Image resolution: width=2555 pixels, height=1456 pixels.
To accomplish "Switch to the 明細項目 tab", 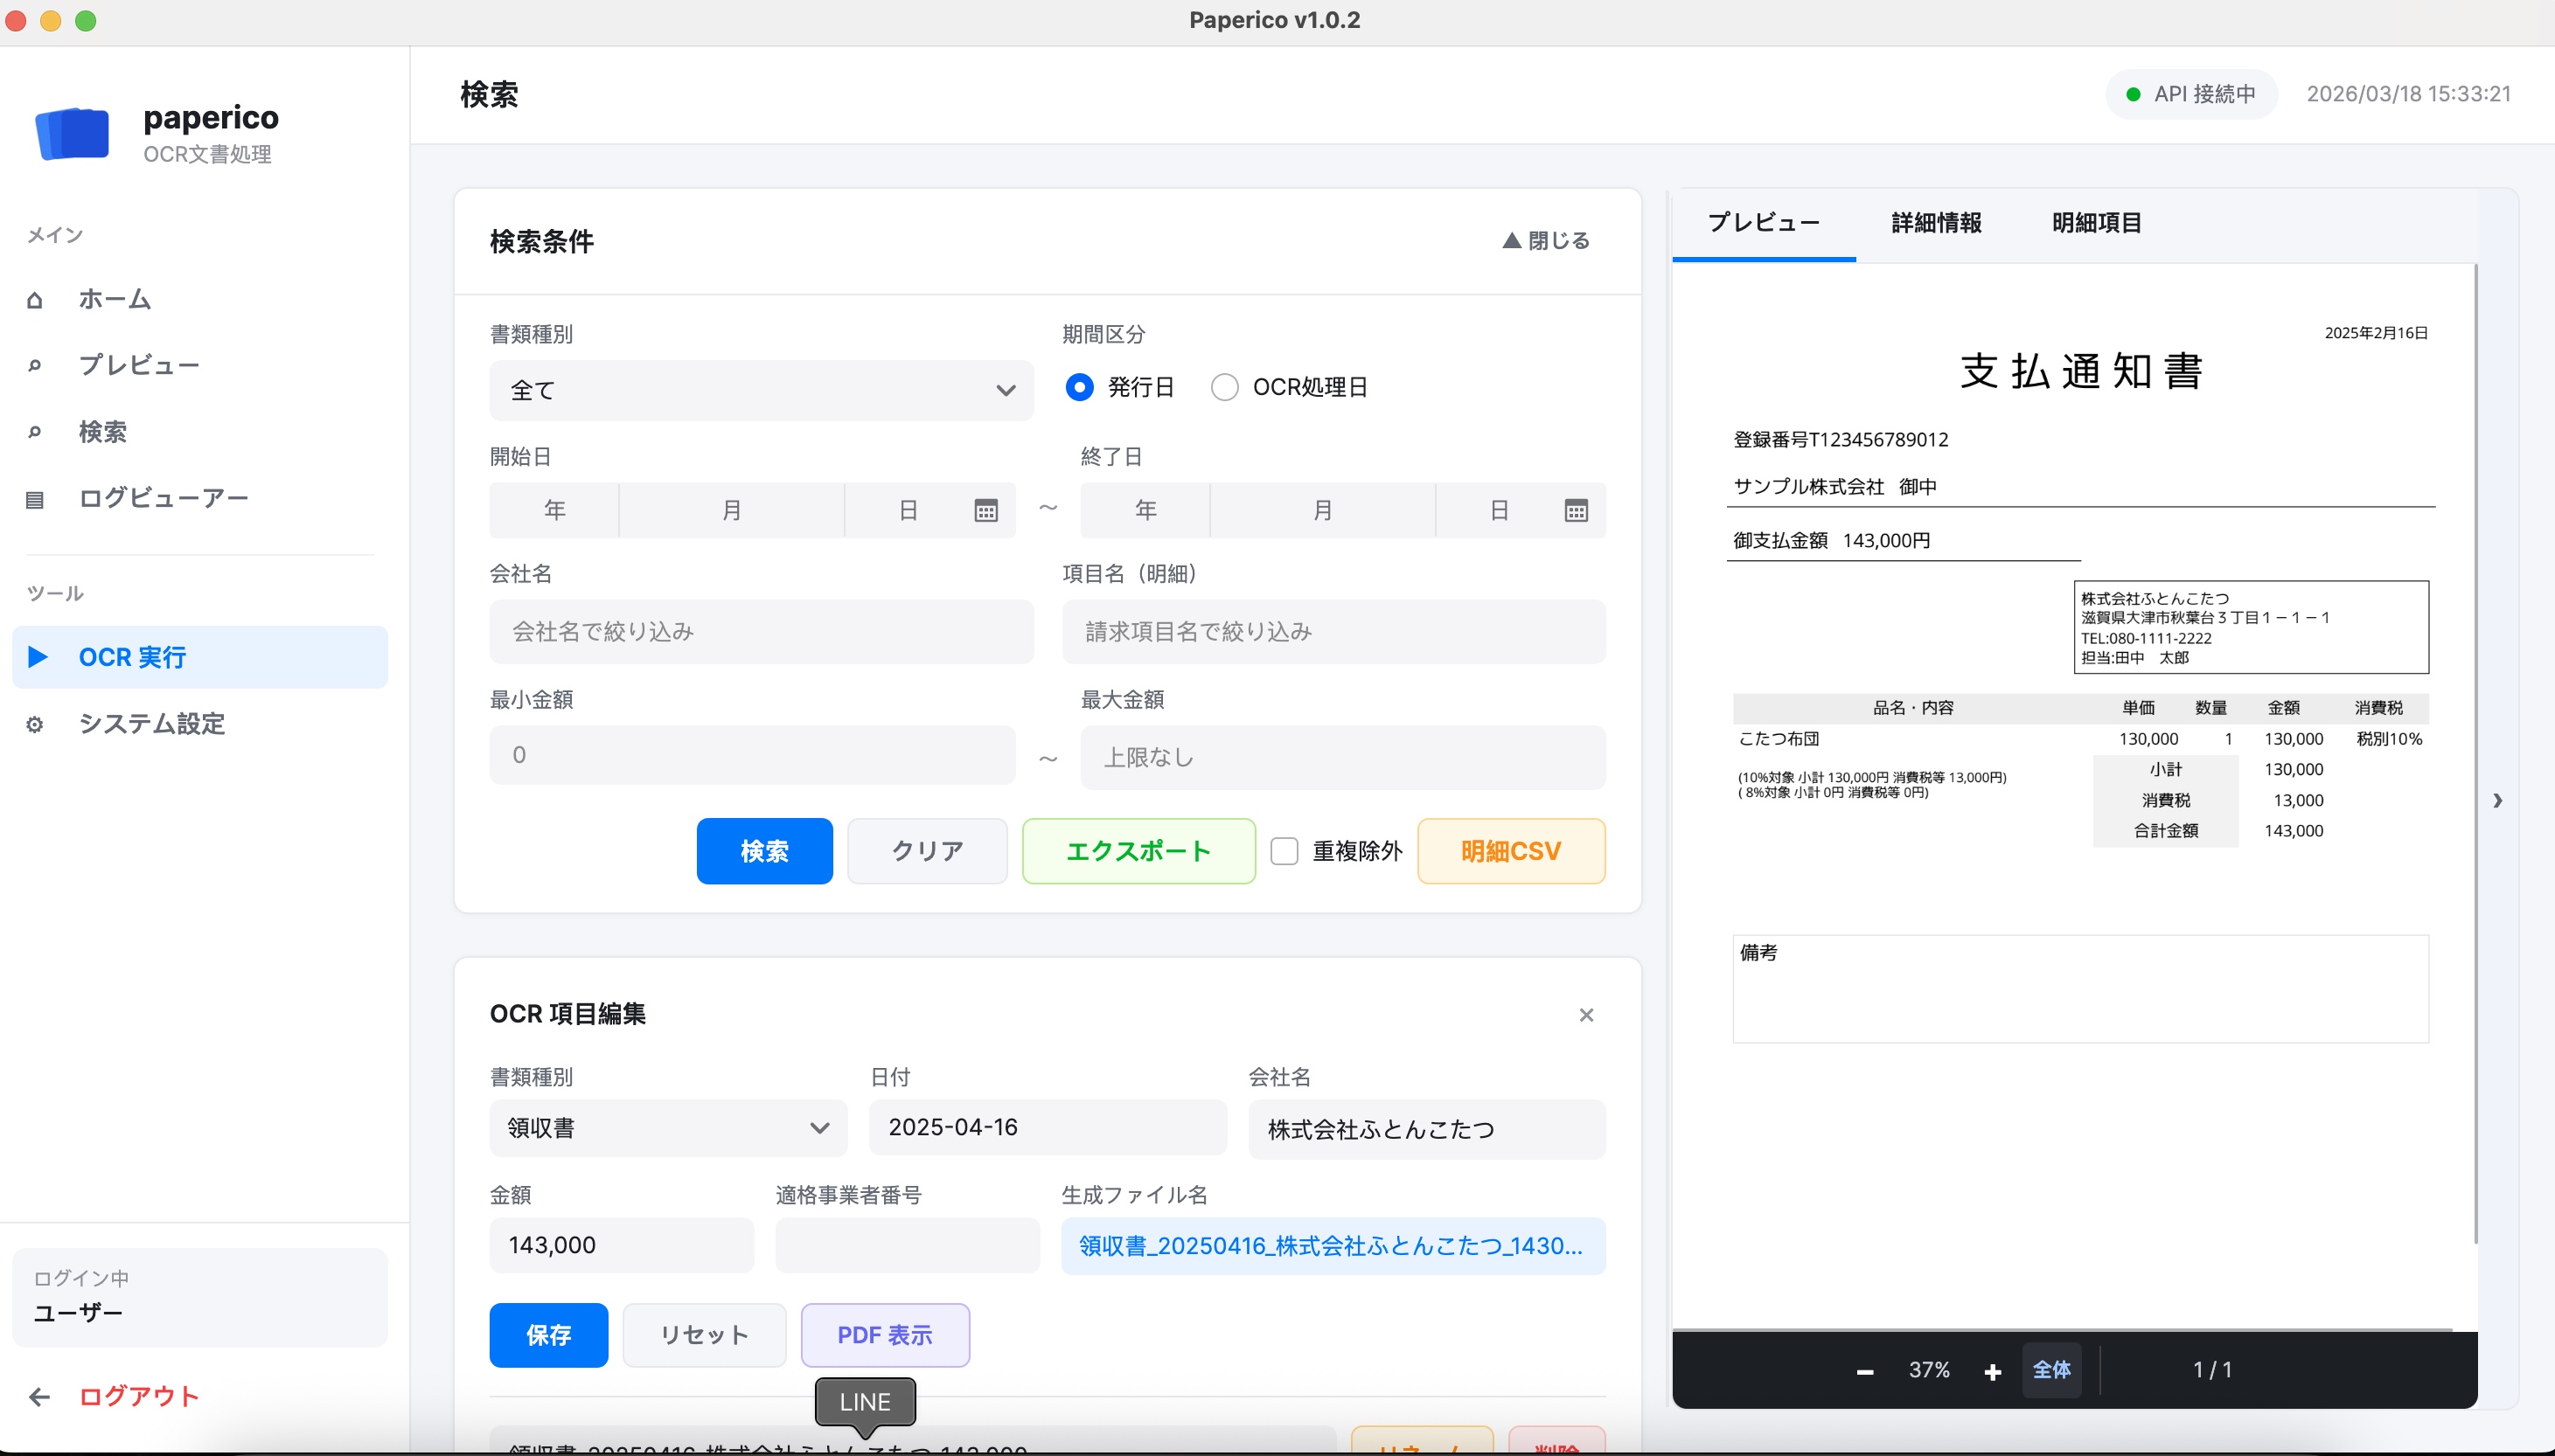I will coord(2096,223).
